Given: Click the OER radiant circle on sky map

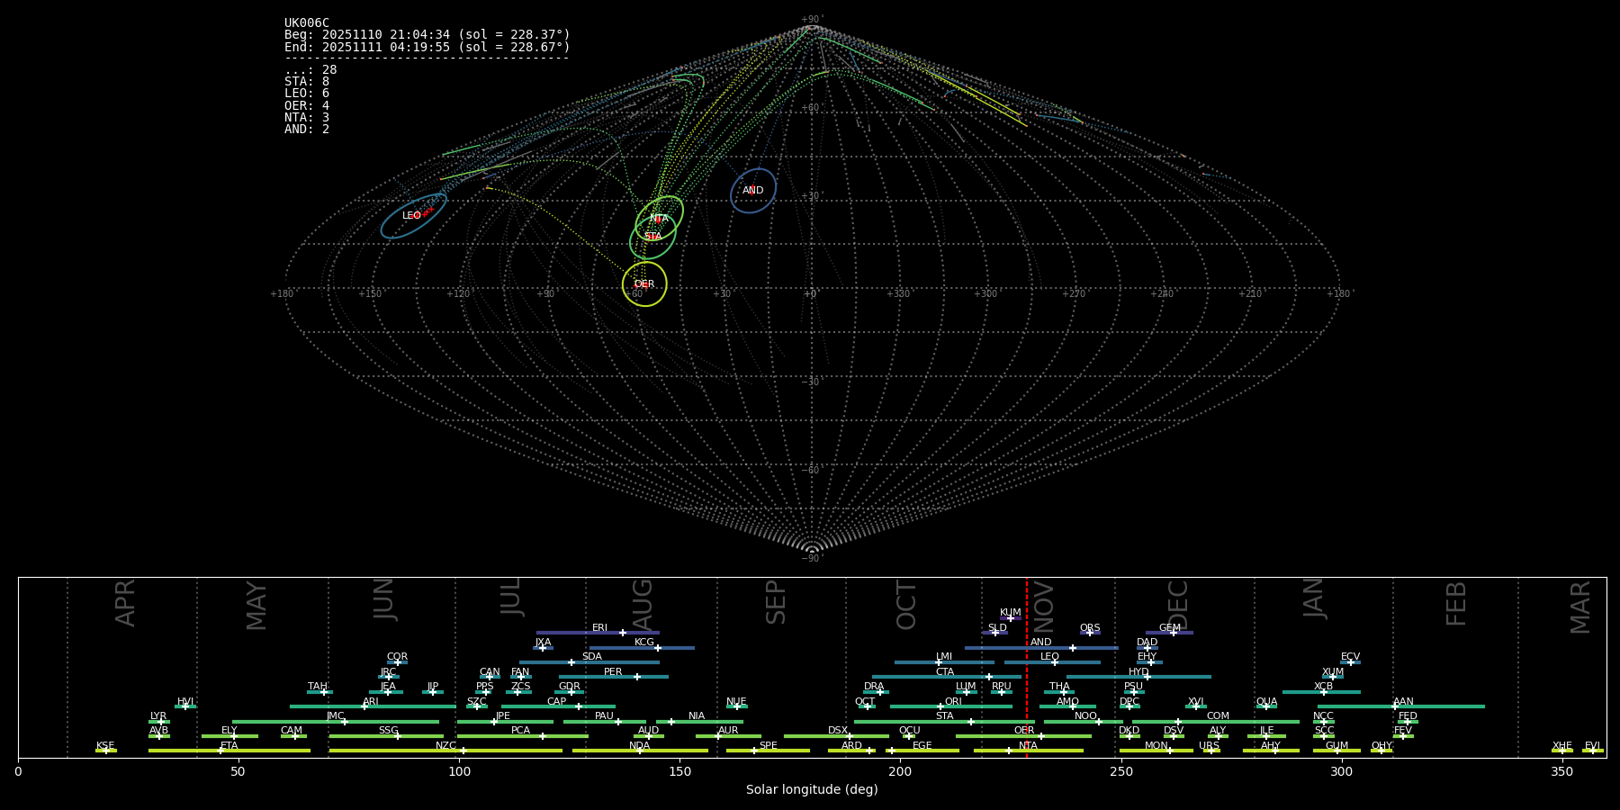Looking at the screenshot, I should click(644, 283).
